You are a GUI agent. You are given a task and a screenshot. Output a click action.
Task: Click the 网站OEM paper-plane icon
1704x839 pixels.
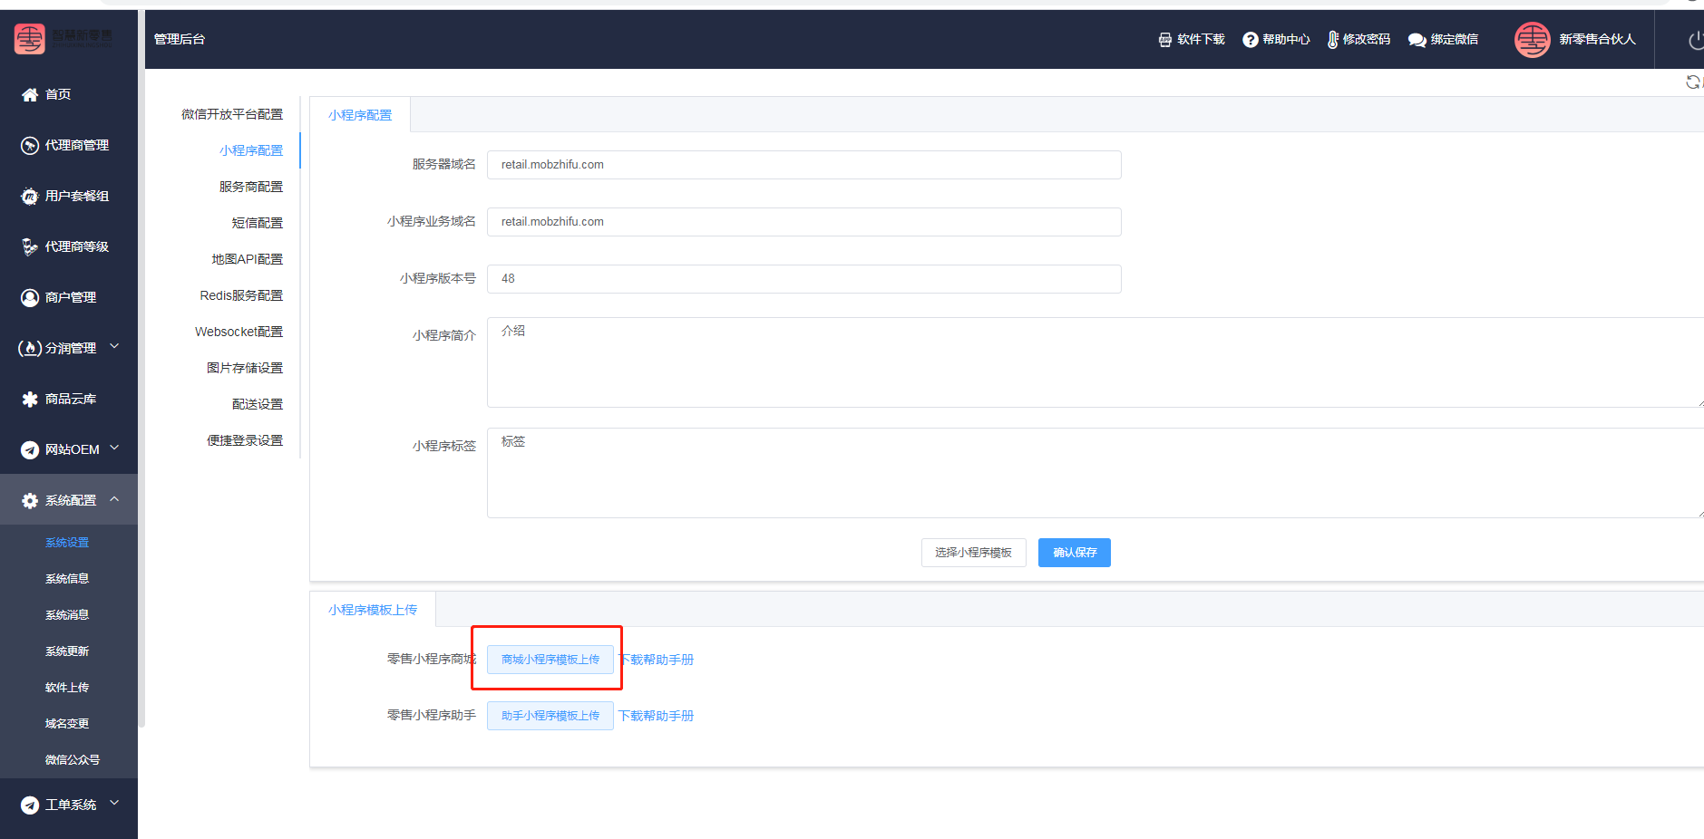click(x=30, y=449)
